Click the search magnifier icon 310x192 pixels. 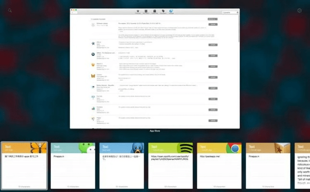point(10,10)
